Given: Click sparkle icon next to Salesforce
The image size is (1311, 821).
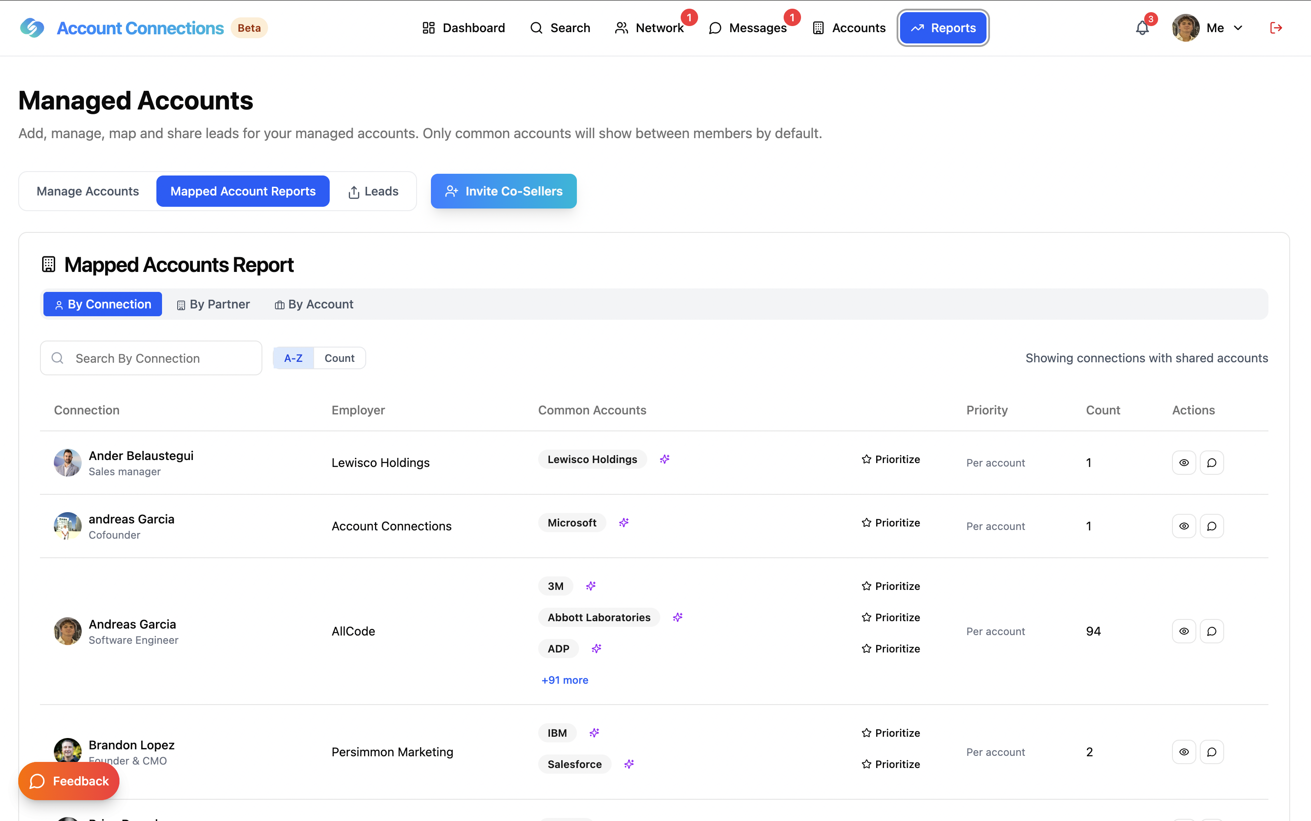Looking at the screenshot, I should click(x=629, y=764).
